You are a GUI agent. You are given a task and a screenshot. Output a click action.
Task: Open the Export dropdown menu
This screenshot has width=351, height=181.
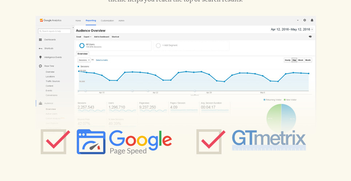click(87, 37)
